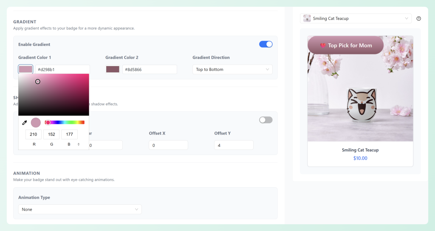Viewport: 435px width, 231px height.
Task: Click the GRADIENT section heading
Action: click(25, 22)
